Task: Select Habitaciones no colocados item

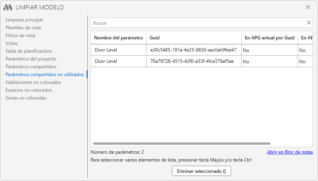Action: pyautogui.click(x=33, y=82)
